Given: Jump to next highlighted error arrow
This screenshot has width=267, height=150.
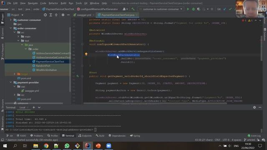Looking at the screenshot, I should [x=260, y=20].
